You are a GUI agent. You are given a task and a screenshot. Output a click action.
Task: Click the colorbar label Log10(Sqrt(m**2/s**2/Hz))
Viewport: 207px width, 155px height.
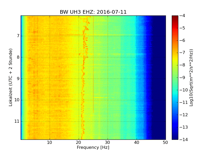click(x=191, y=78)
